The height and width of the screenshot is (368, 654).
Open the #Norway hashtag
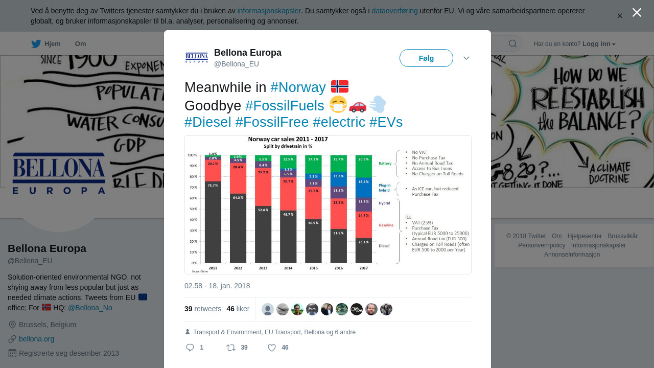tap(298, 87)
